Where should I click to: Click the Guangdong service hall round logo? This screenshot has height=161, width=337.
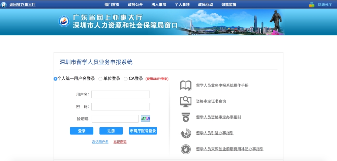pos(64,22)
